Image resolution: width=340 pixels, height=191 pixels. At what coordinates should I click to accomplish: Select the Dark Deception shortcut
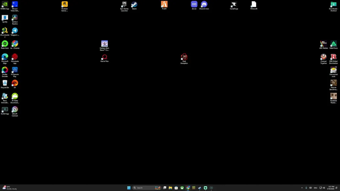tap(184, 59)
